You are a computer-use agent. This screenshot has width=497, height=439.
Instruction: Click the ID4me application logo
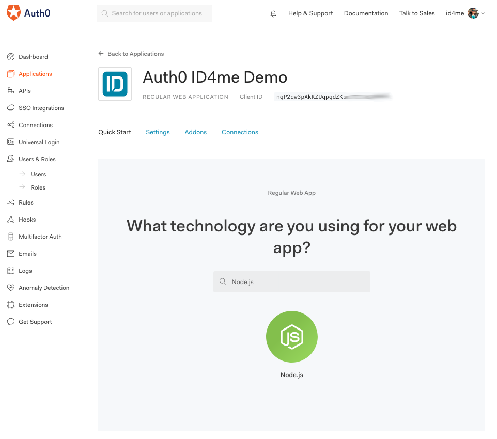click(115, 84)
